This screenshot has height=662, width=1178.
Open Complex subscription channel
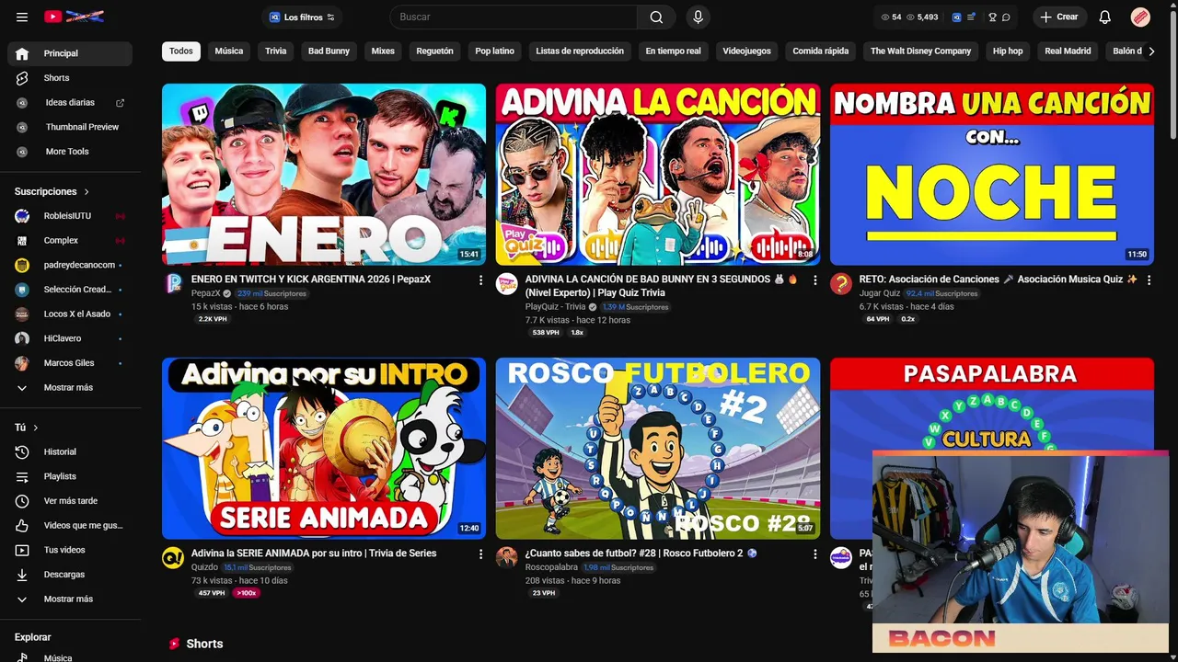click(x=70, y=241)
